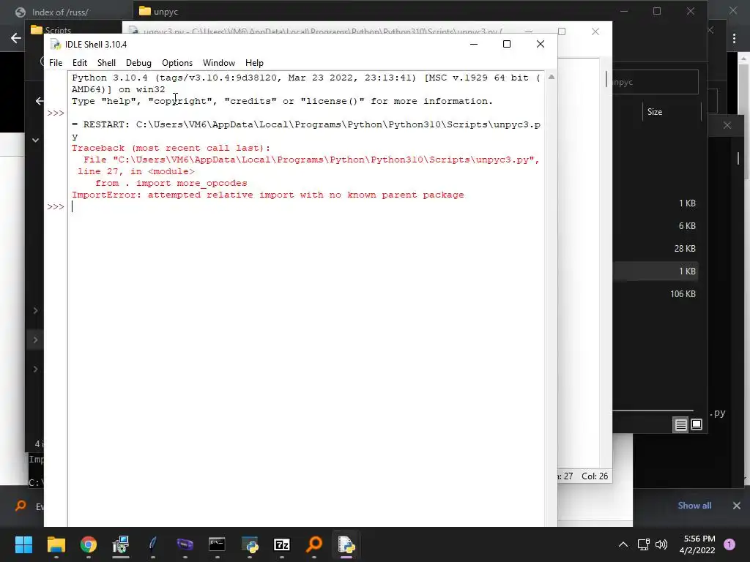Click the active IDLE Python file icon on the taskbar

(x=346, y=544)
